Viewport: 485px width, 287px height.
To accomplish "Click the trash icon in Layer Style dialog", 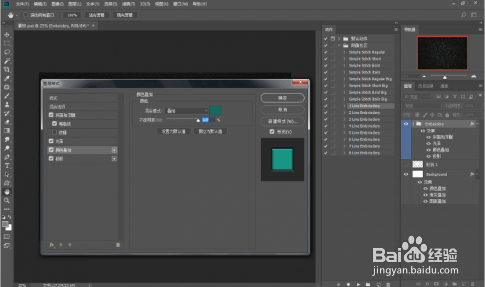I will pos(118,244).
